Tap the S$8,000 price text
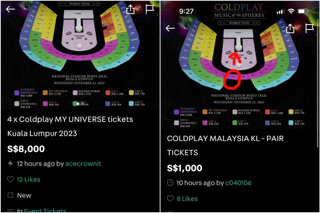320x213 pixels. [x=26, y=149]
